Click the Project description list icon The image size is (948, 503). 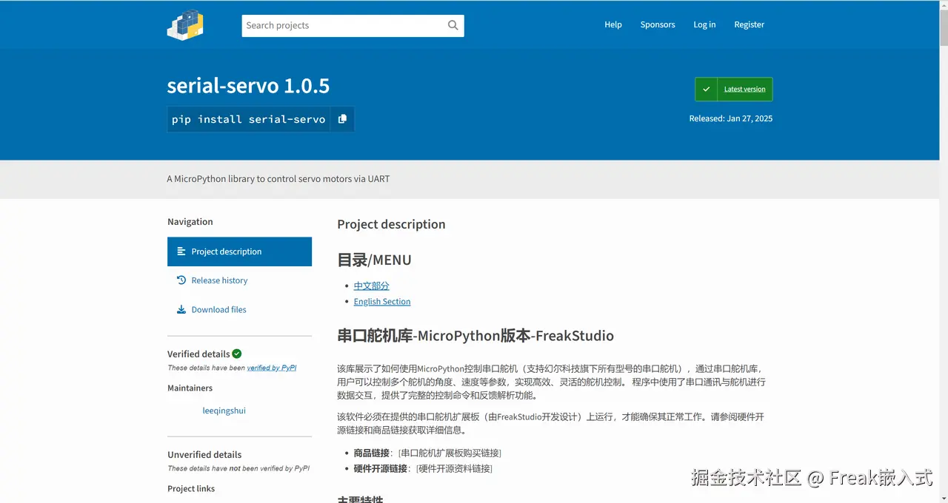181,251
